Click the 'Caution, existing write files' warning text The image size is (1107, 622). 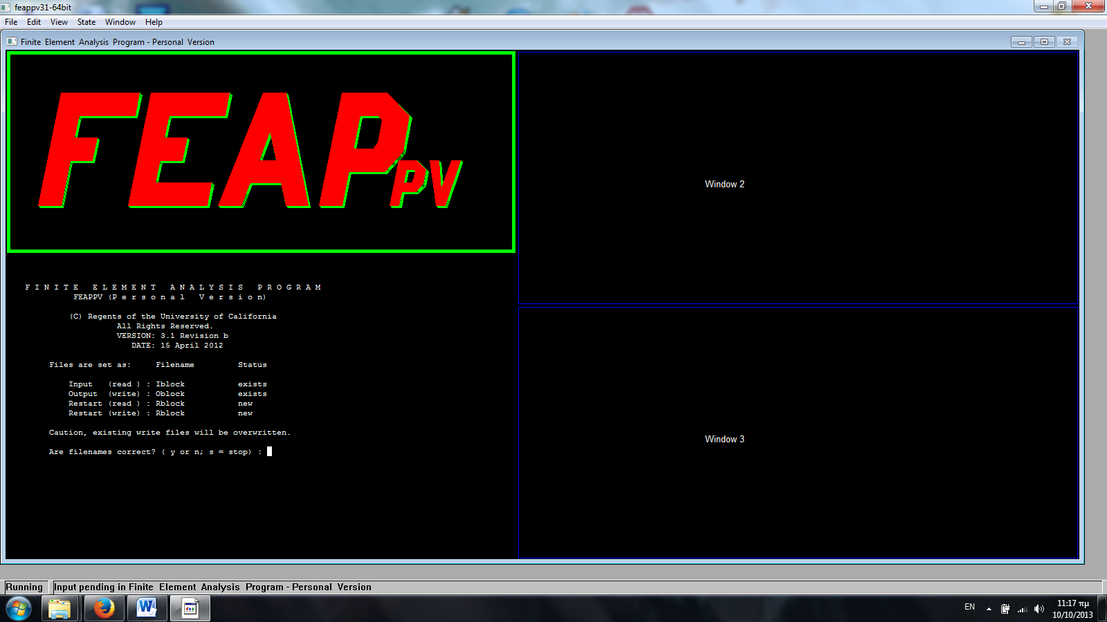pyautogui.click(x=170, y=433)
